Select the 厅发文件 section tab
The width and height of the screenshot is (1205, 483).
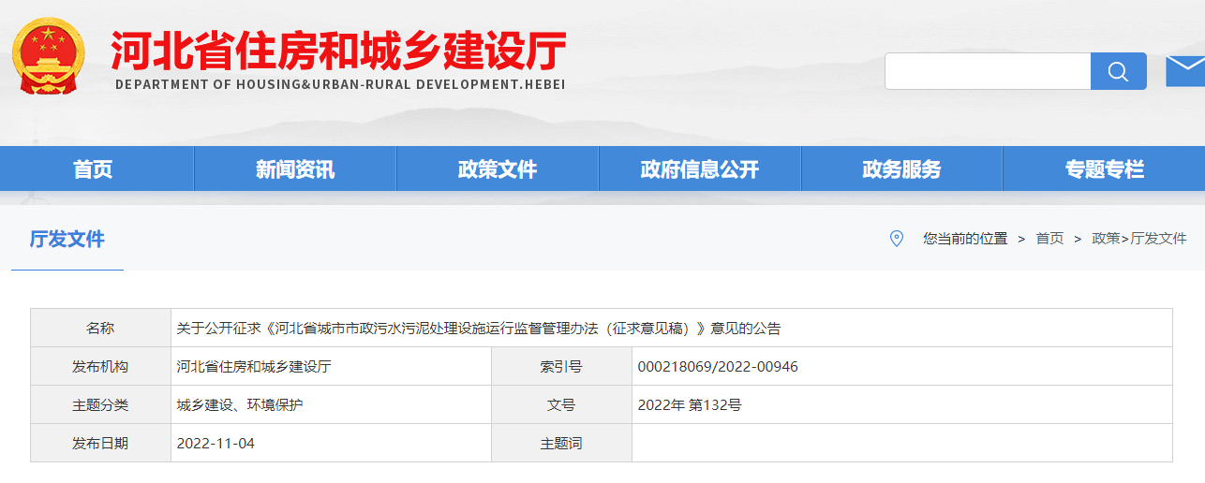pyautogui.click(x=67, y=239)
